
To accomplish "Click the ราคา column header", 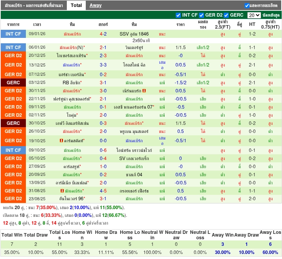I will (x=180, y=24).
